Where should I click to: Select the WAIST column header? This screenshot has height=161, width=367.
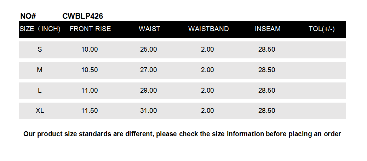[149, 29]
